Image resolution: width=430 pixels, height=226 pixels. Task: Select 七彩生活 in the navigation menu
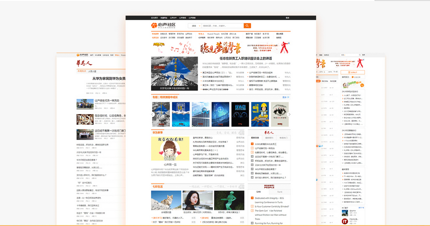(155, 38)
